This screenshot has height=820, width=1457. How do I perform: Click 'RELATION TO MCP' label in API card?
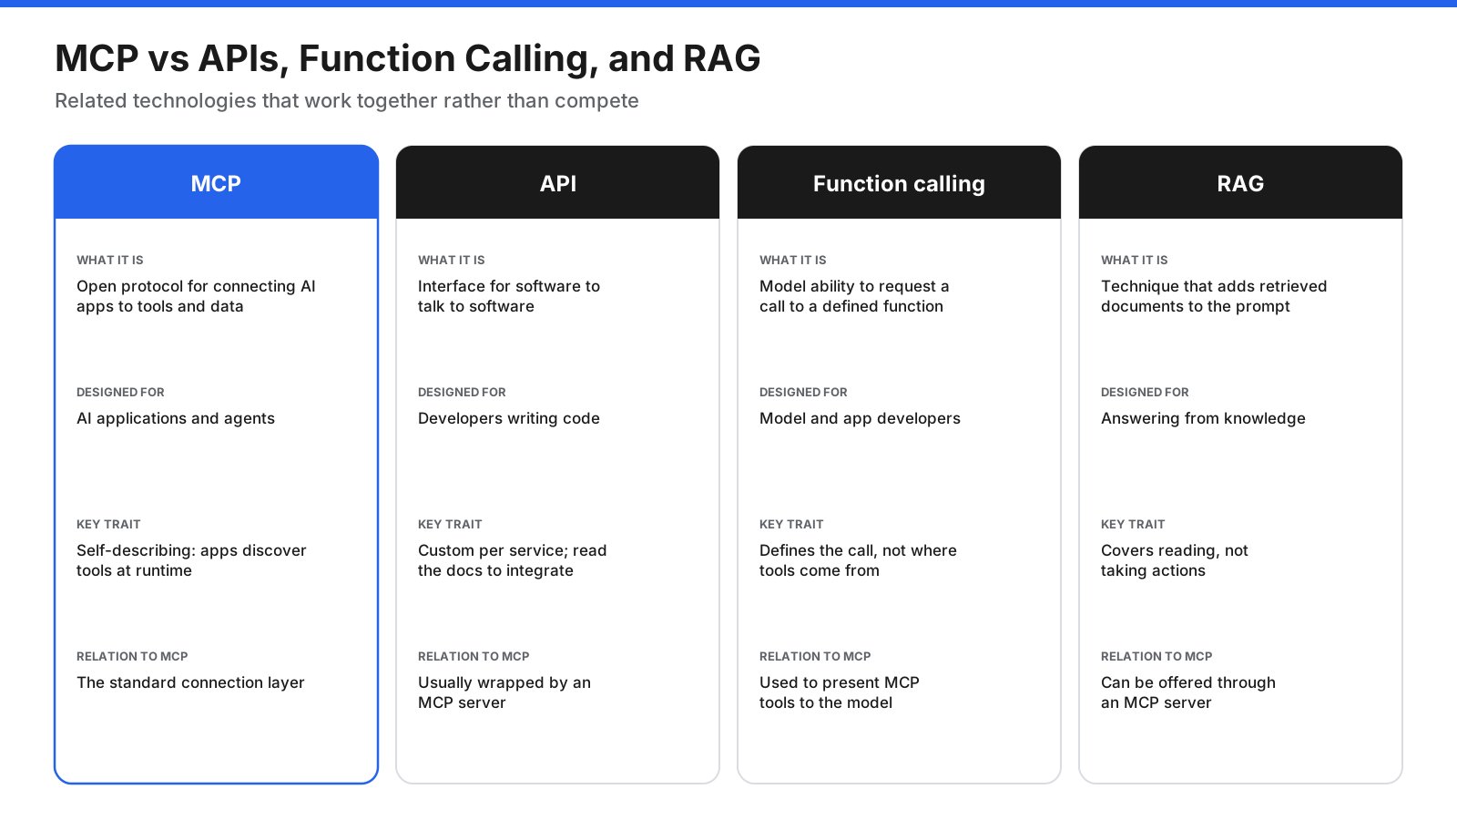(x=474, y=656)
